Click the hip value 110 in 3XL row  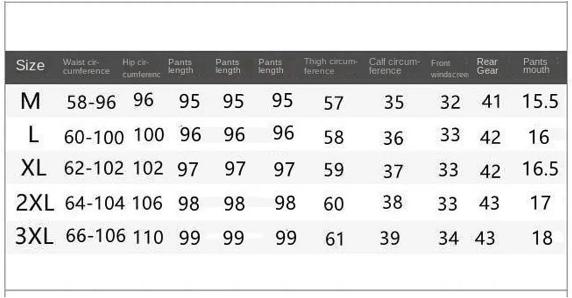click(148, 237)
